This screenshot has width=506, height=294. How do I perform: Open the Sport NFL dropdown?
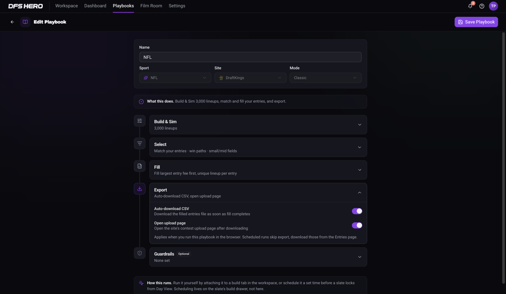[175, 78]
